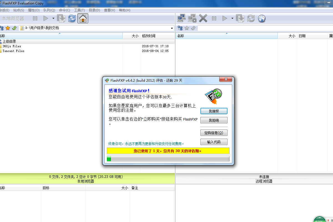Click the queue 目标 column header
This screenshot has width=333, height=222.
point(63,188)
